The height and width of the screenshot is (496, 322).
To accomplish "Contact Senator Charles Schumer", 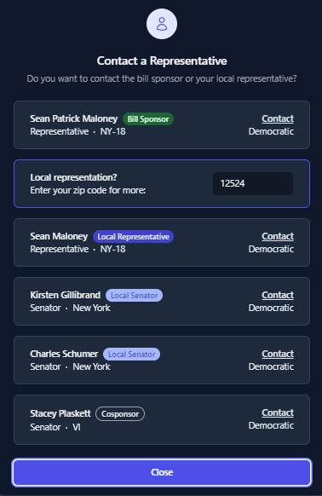I will (278, 354).
